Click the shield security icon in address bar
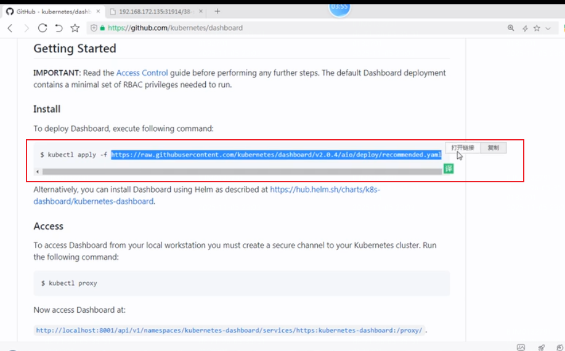 click(x=94, y=28)
